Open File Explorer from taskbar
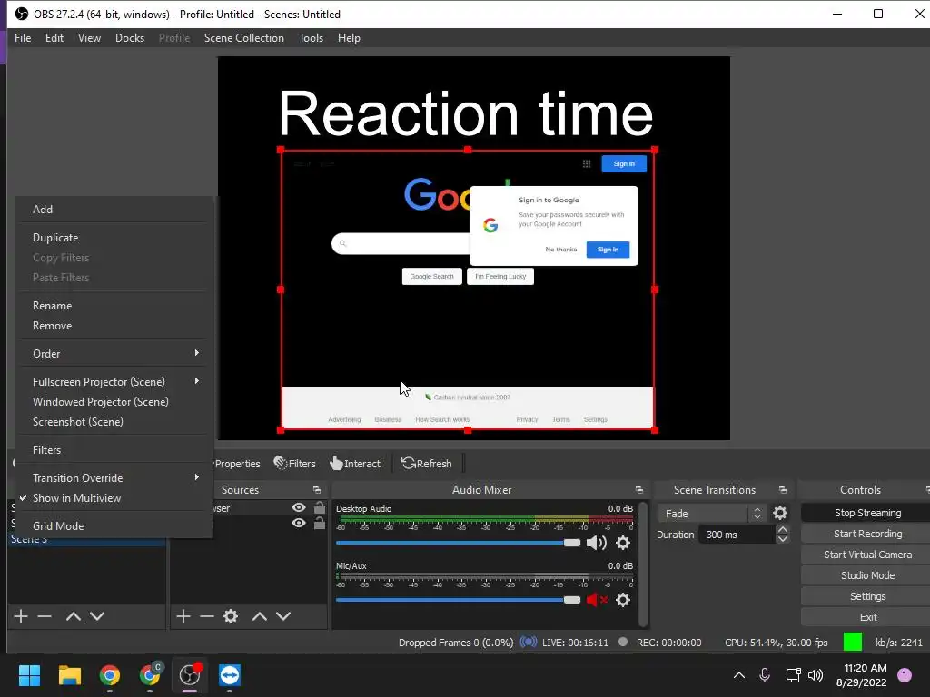930x697 pixels. (x=69, y=674)
